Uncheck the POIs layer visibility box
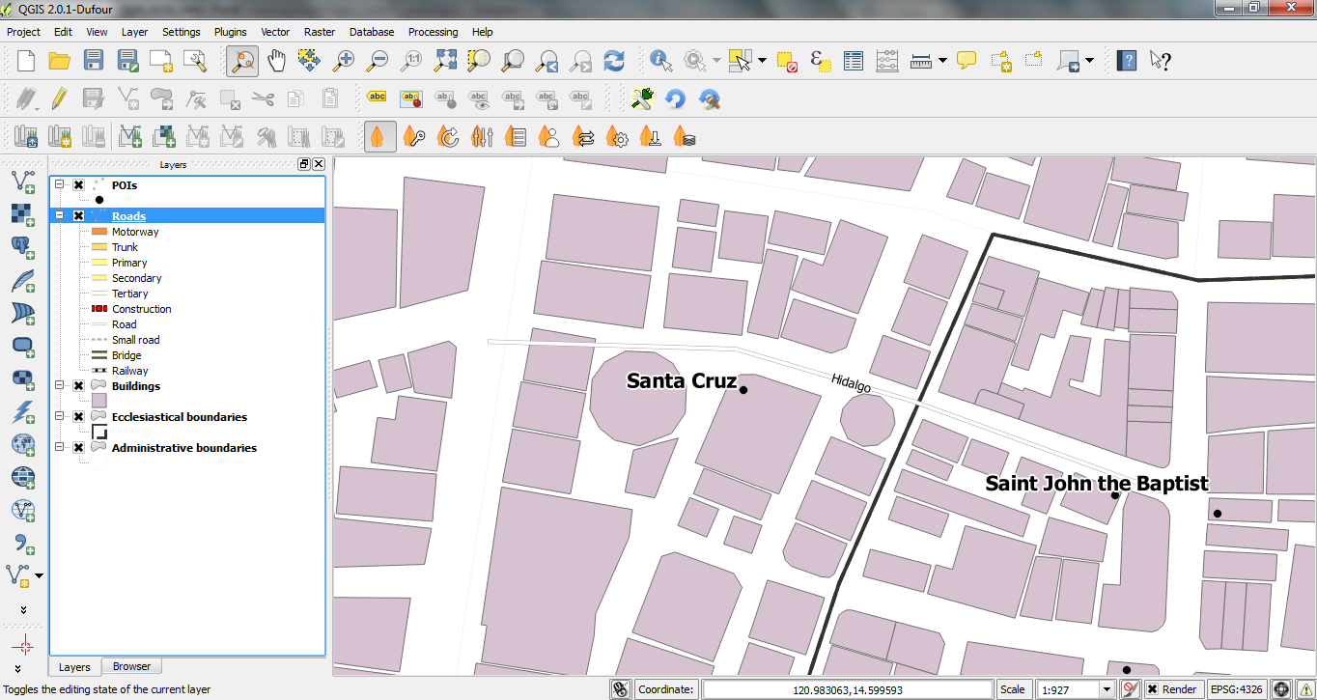 [79, 185]
